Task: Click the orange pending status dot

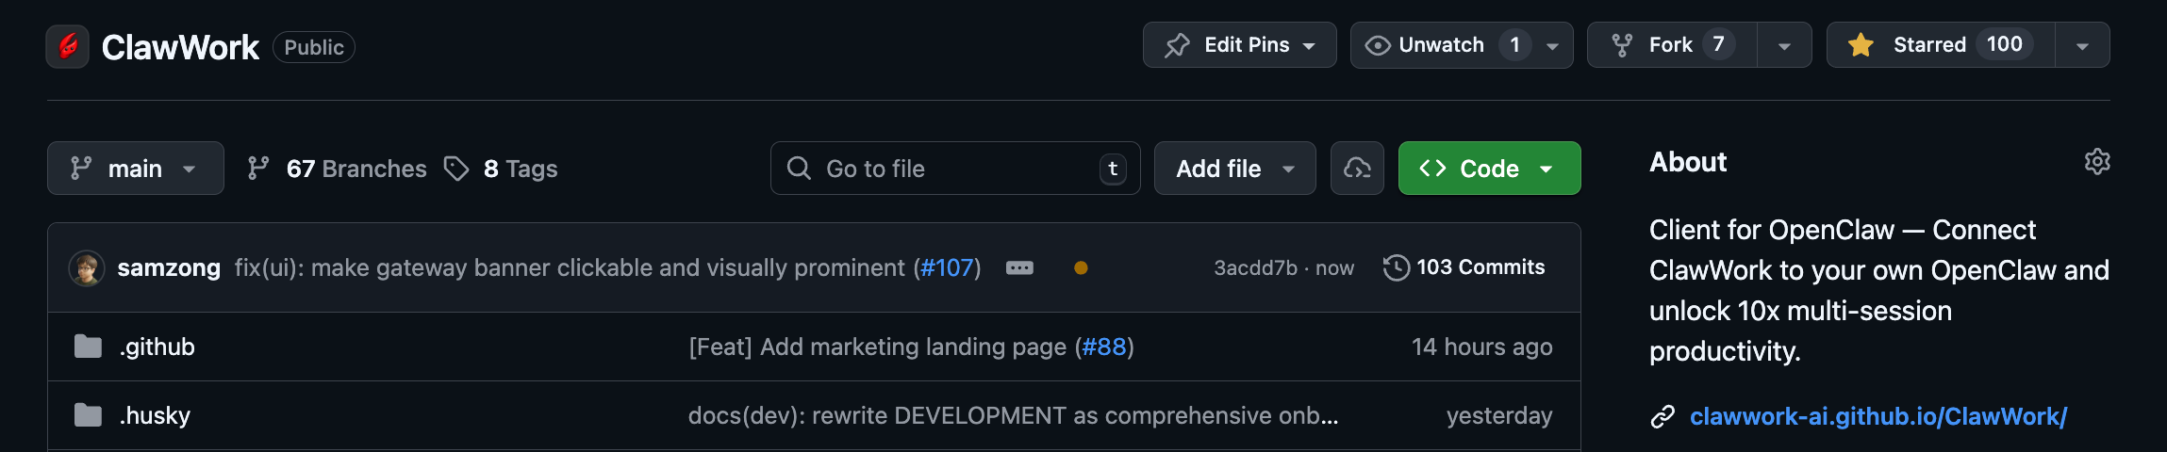Action: coord(1081,268)
